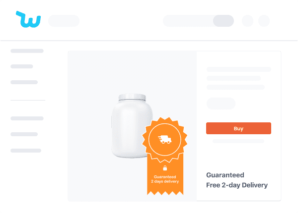298x213 pixels.
Task: Click the first round header icon placeholder
Action: (247, 21)
